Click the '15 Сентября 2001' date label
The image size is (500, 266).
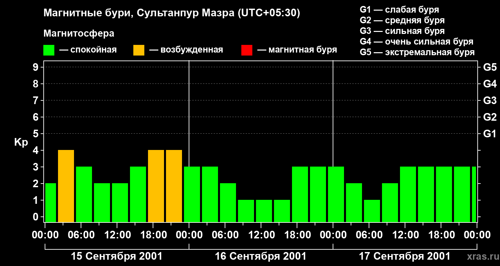pos(117,256)
